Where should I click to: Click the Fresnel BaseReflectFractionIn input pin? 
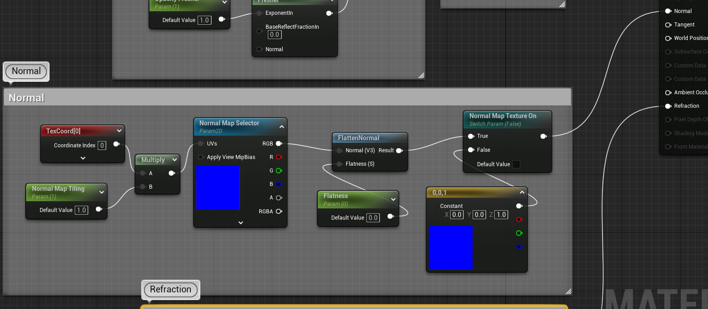[x=259, y=31]
